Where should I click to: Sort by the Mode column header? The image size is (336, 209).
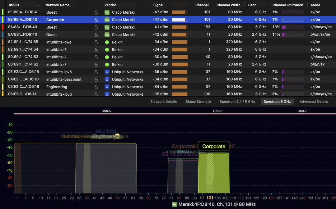click(x=315, y=5)
